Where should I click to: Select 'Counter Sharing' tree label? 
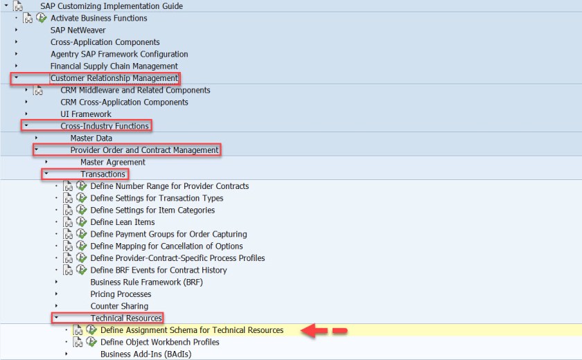119,306
